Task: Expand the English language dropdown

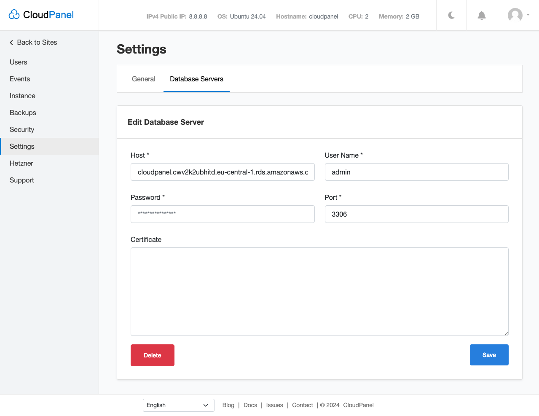Action: point(178,405)
